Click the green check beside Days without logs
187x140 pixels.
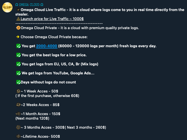18,82
